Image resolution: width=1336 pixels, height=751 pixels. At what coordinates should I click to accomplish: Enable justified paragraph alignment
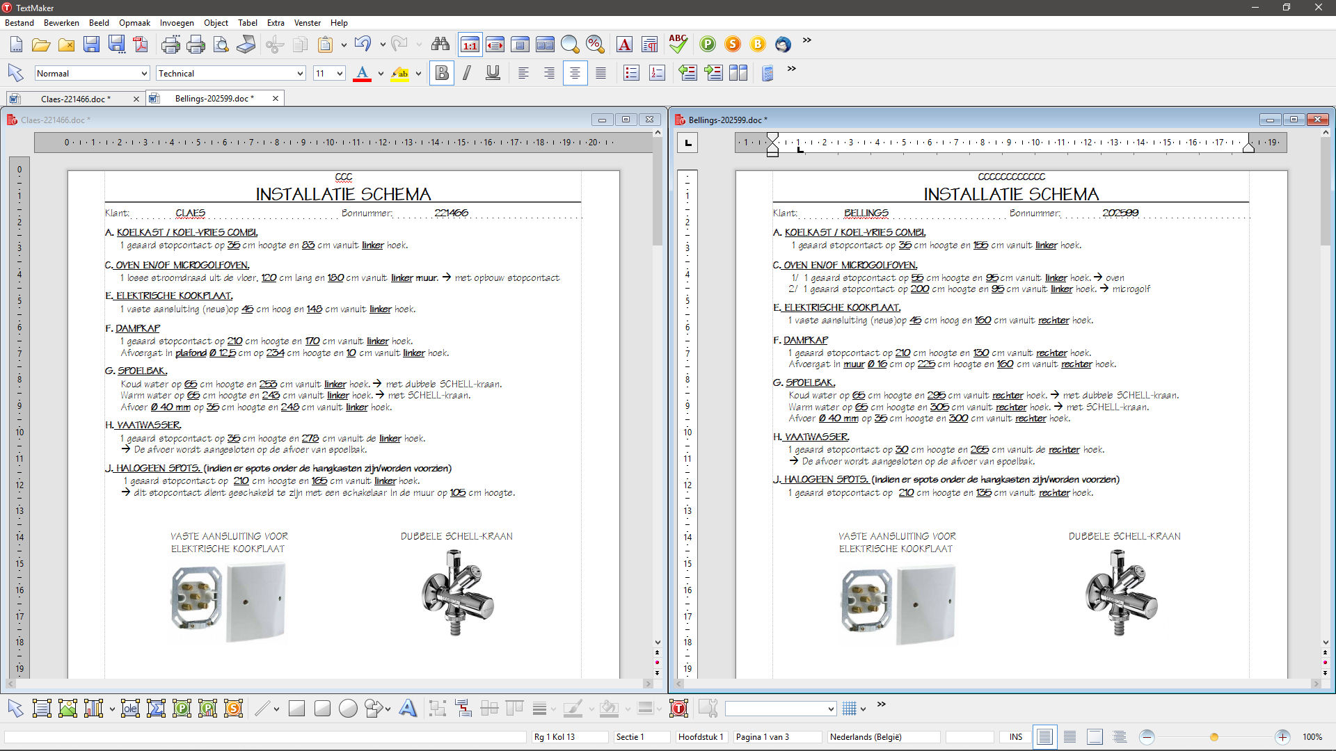601,73
